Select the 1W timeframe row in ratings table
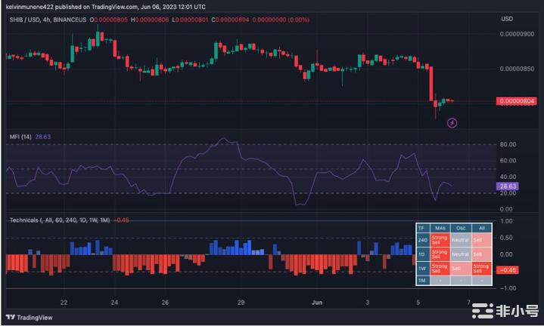This screenshot has width=544, height=326. coord(422,268)
